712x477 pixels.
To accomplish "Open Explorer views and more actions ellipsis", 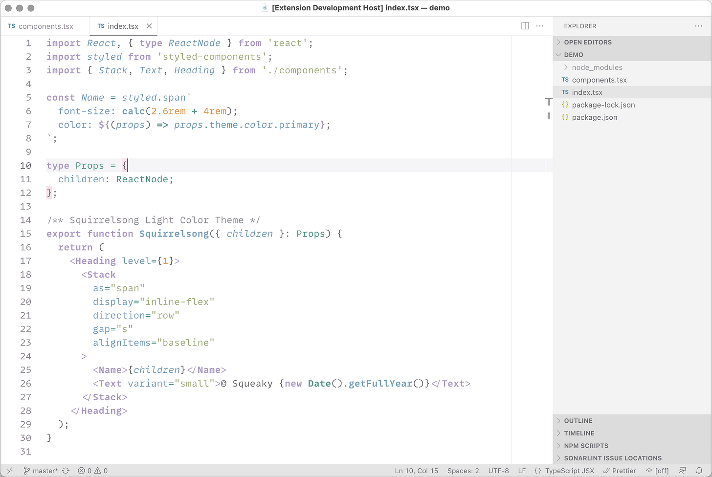I will point(698,26).
